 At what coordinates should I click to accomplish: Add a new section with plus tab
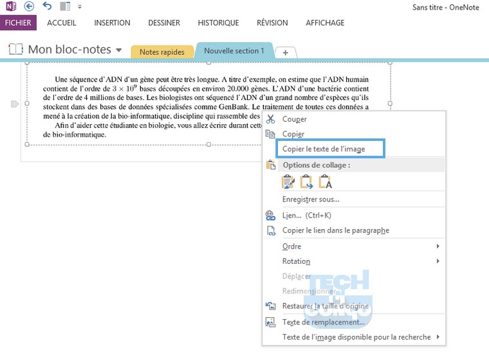click(x=285, y=53)
